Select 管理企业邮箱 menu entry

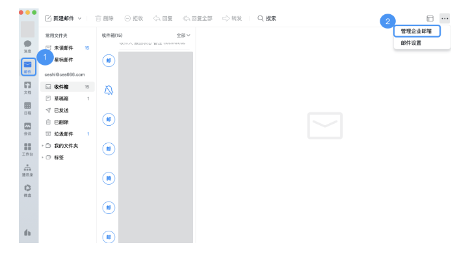417,31
